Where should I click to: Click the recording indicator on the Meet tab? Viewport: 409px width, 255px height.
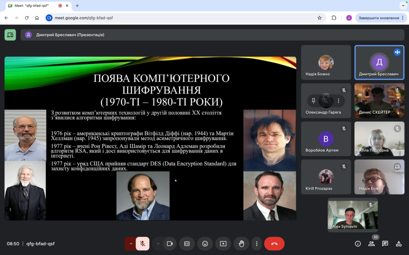click(x=60, y=6)
